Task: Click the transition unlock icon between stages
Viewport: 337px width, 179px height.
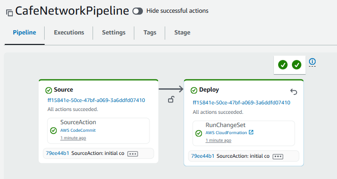Action: click(x=171, y=100)
